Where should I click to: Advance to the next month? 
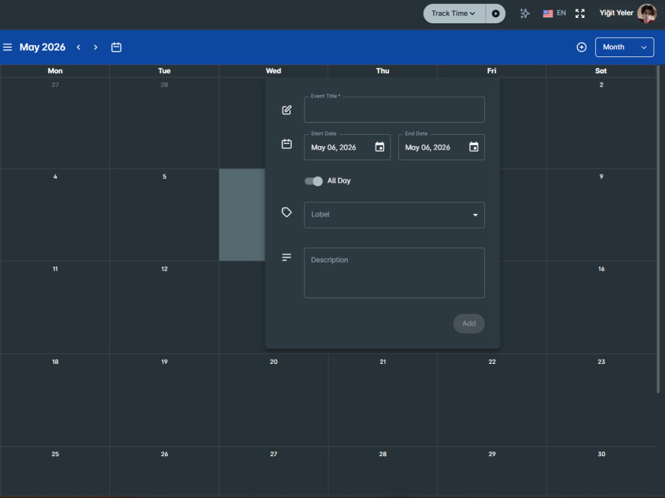[x=95, y=47]
